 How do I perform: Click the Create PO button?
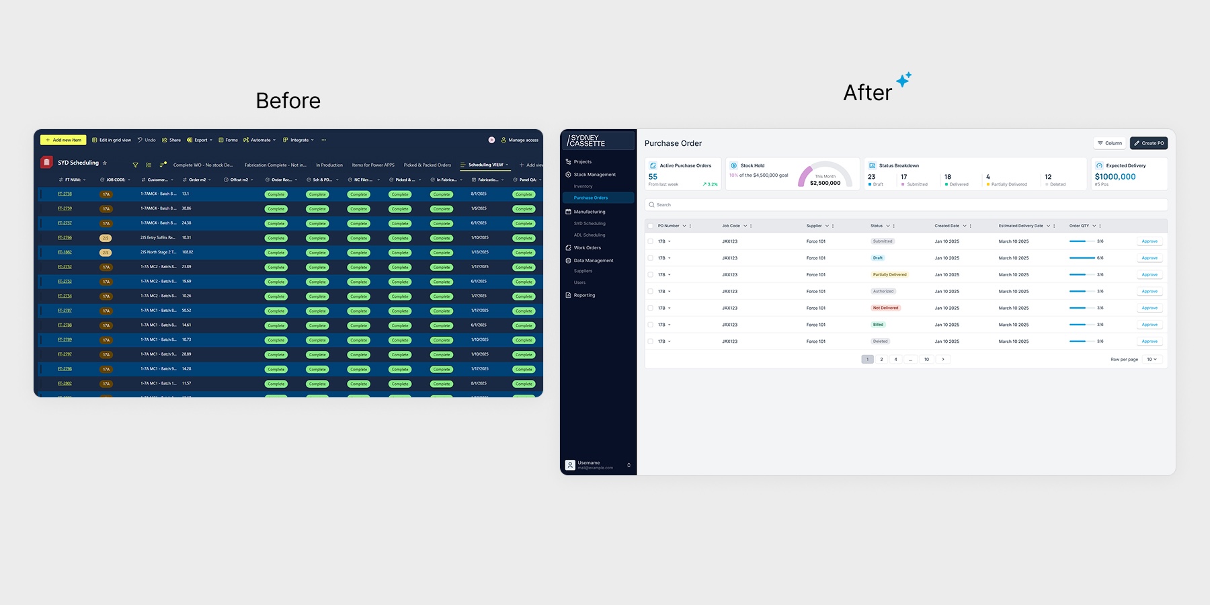coord(1149,143)
